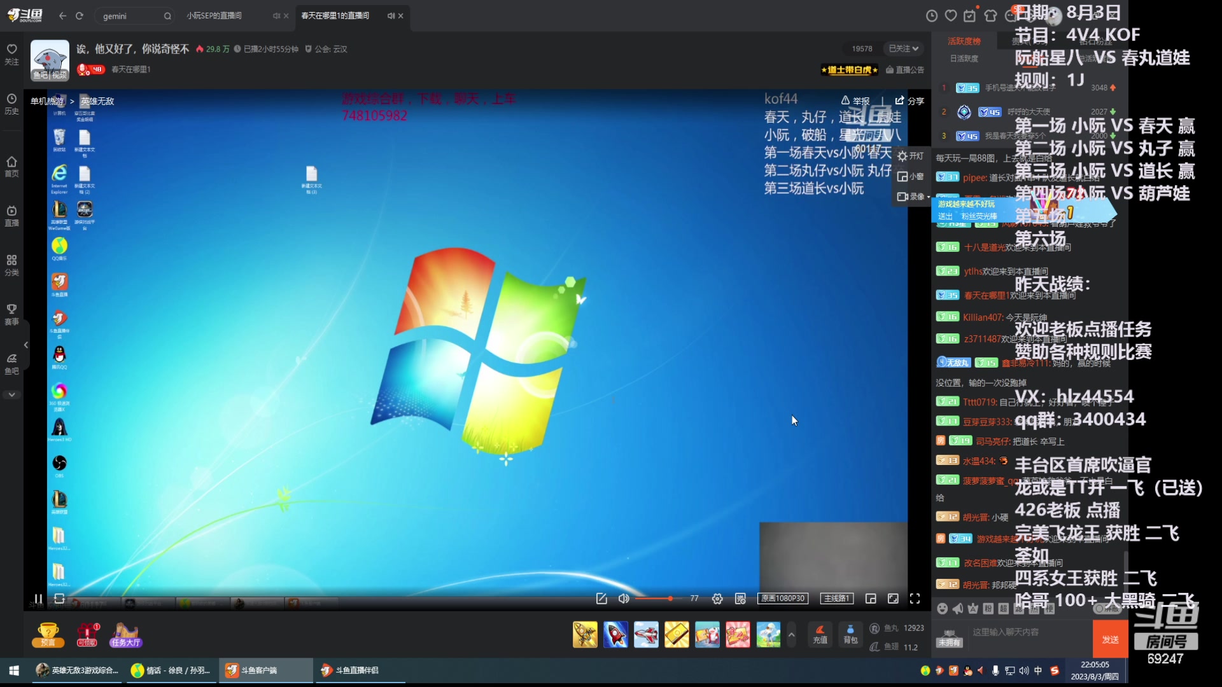The width and height of the screenshot is (1222, 687).
Task: Reload the page with the refresh icon
Action: (x=80, y=16)
